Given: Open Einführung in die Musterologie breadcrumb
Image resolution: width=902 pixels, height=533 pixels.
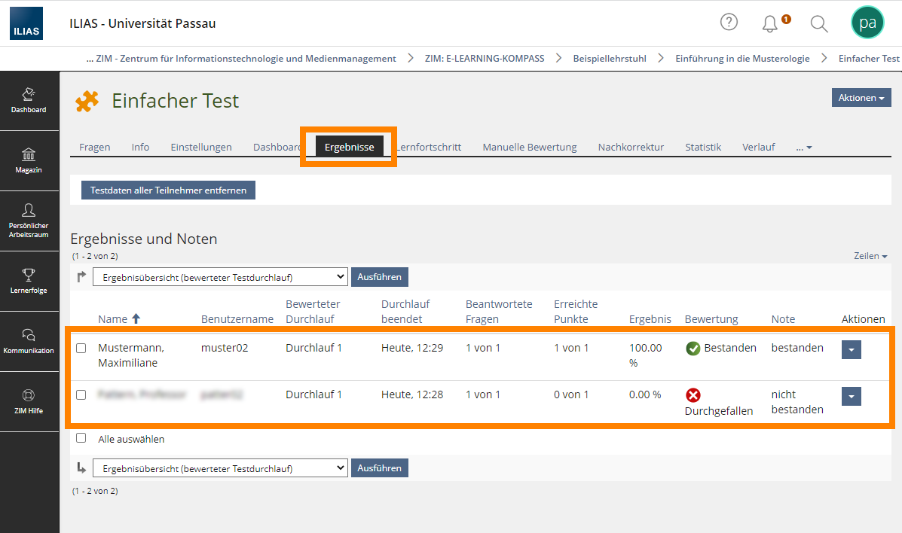Looking at the screenshot, I should [x=743, y=59].
